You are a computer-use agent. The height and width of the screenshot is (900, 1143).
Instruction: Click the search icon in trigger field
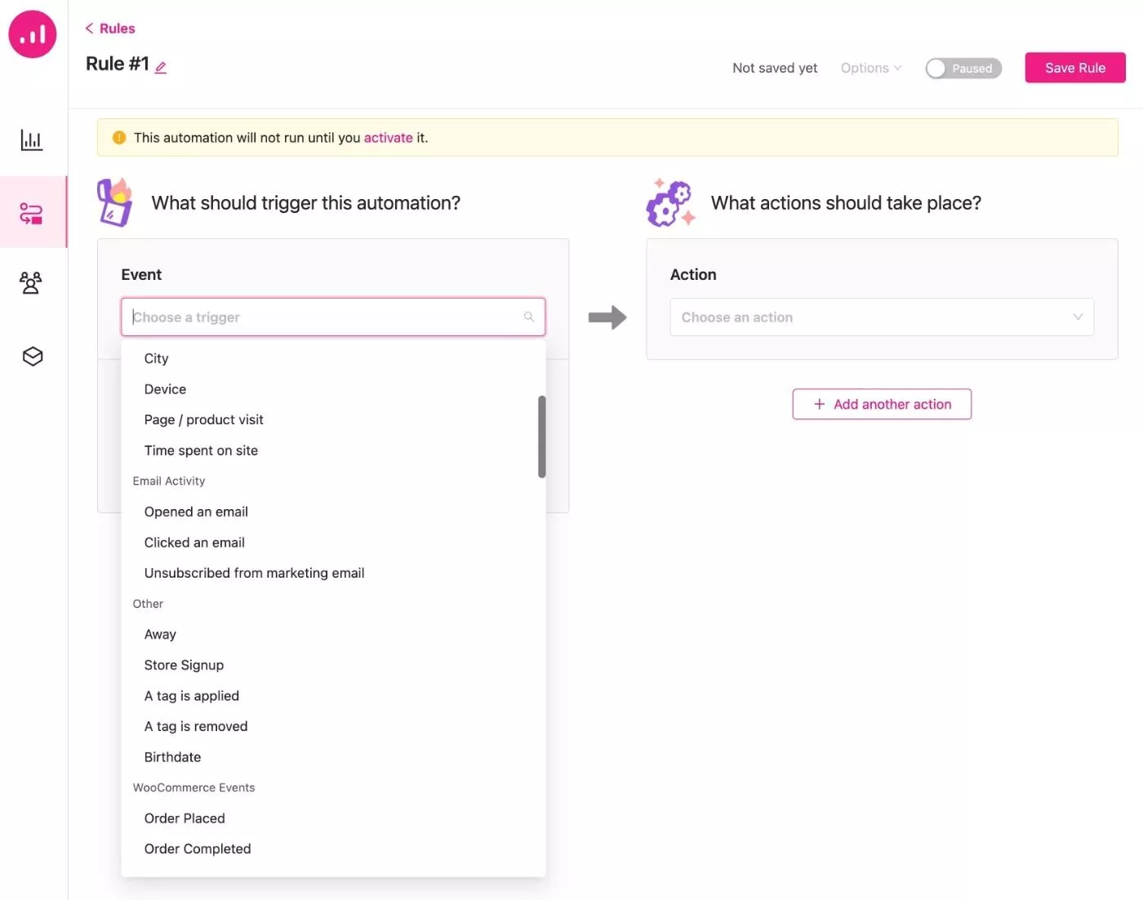(x=529, y=317)
